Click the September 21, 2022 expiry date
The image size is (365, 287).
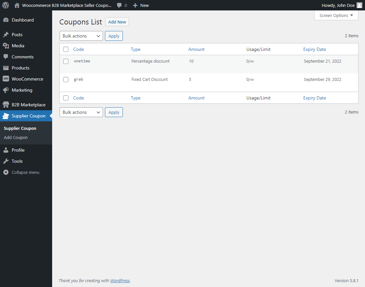[322, 61]
